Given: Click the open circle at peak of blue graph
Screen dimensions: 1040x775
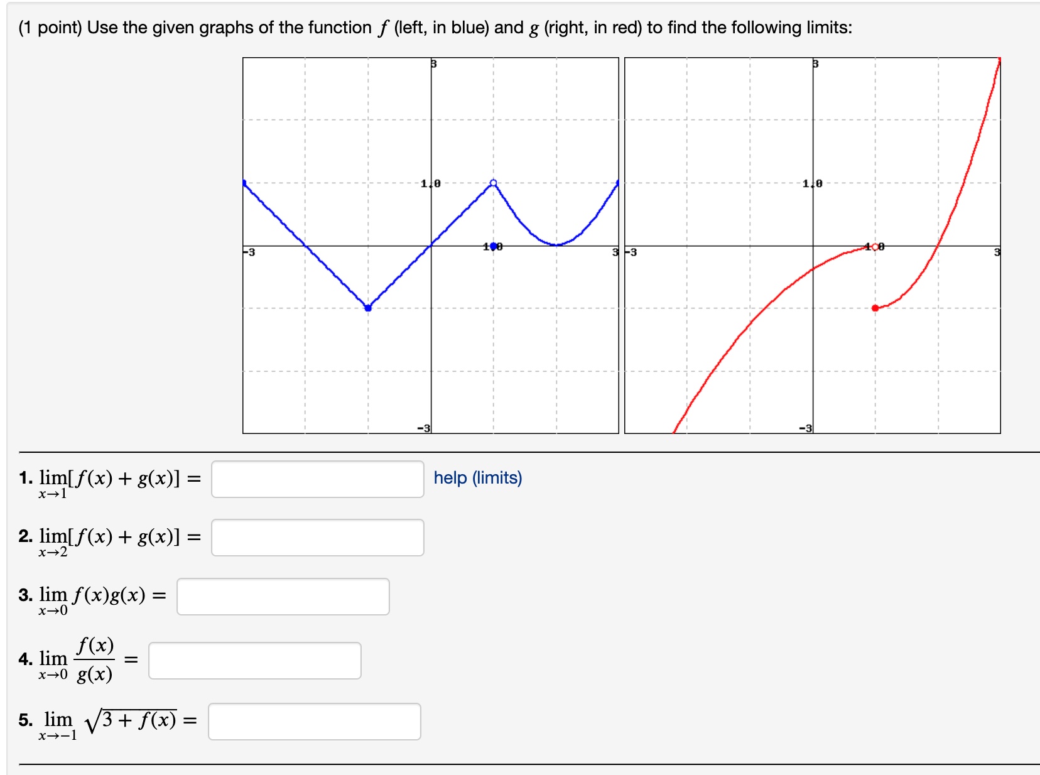Looking at the screenshot, I should (x=492, y=183).
